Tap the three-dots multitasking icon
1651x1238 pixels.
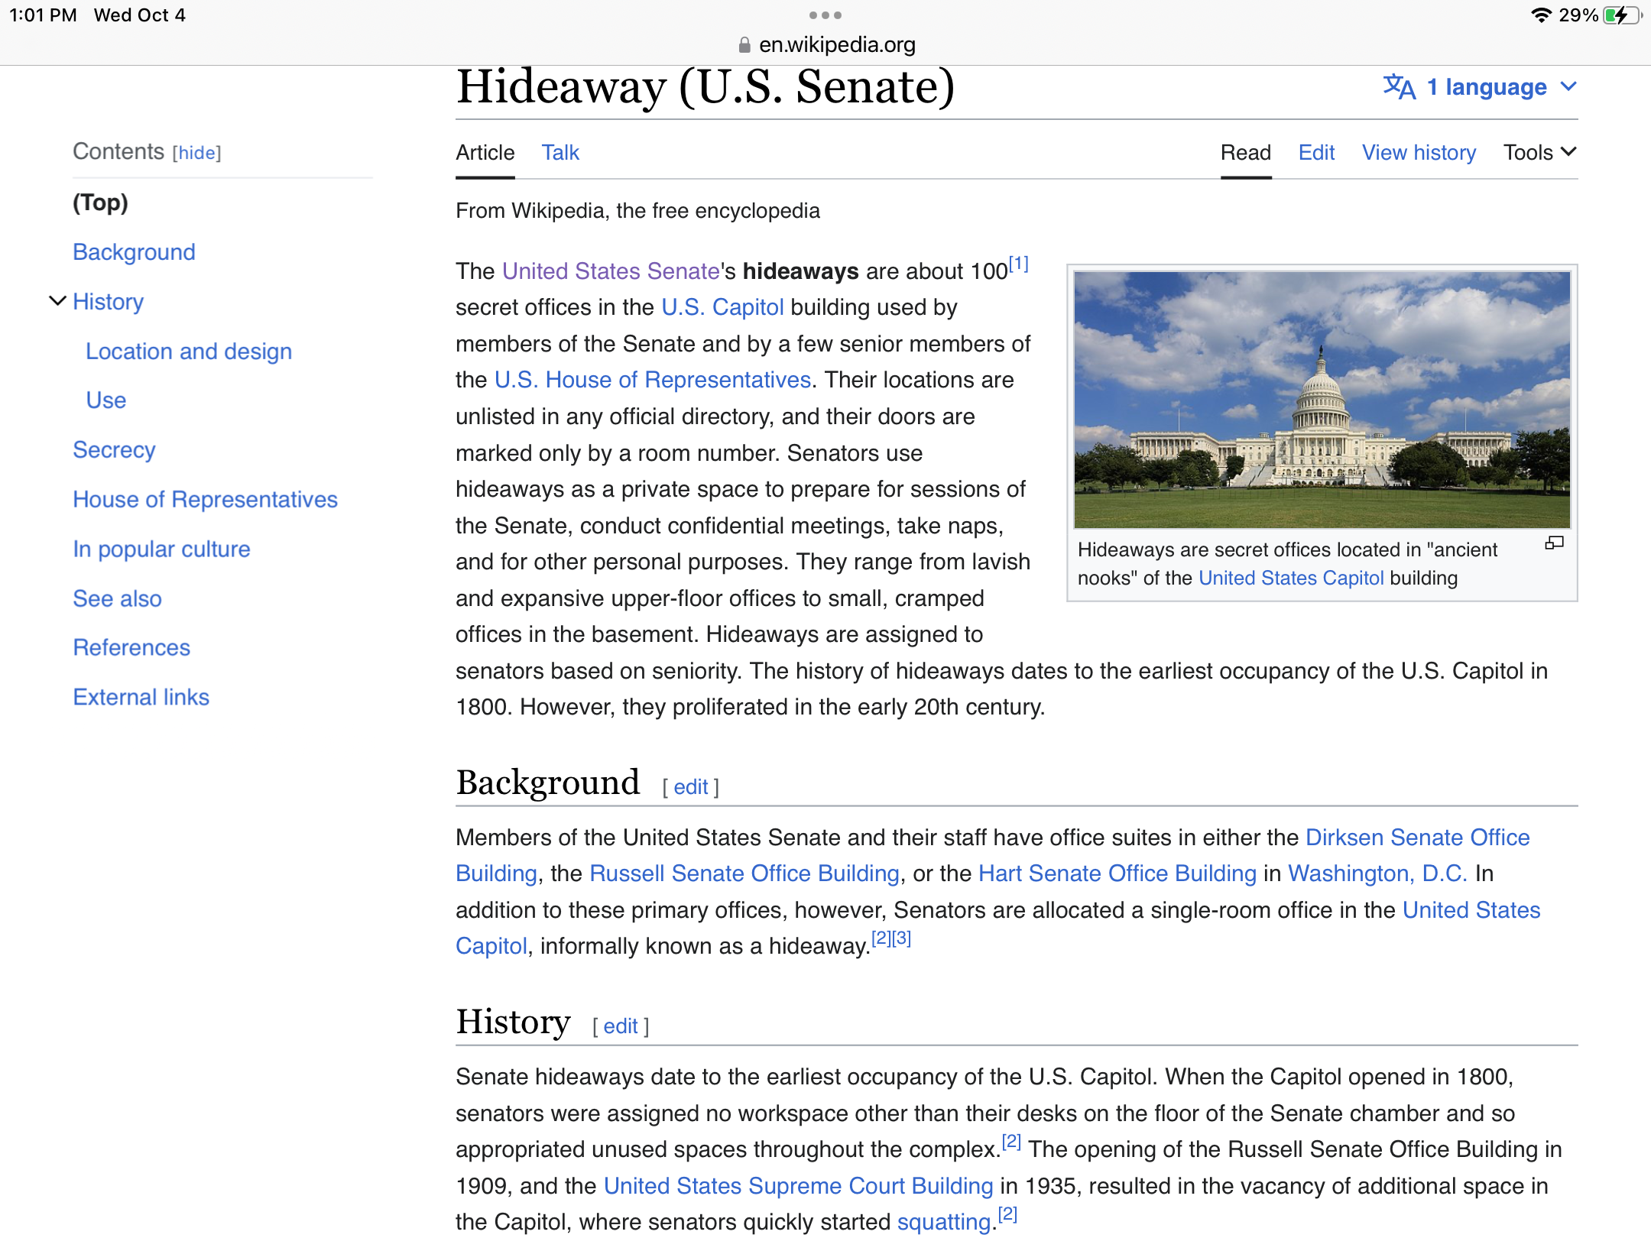coord(825,15)
